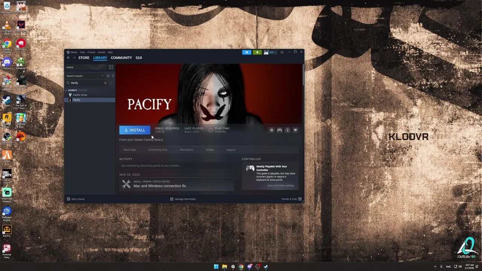Switch to Big Picture mode icon

pos(282,52)
